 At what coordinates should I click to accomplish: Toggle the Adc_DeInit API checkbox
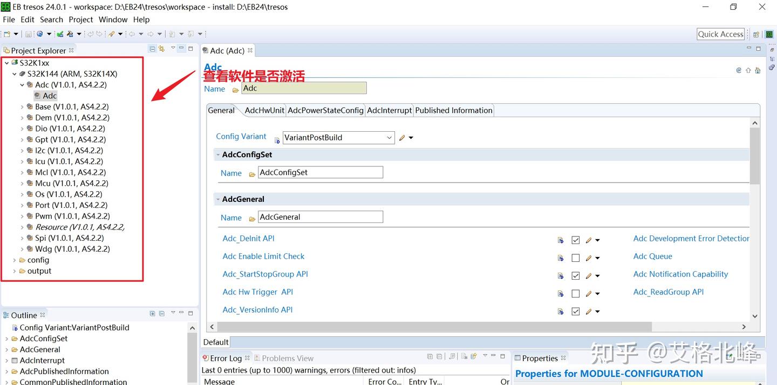[x=576, y=240]
